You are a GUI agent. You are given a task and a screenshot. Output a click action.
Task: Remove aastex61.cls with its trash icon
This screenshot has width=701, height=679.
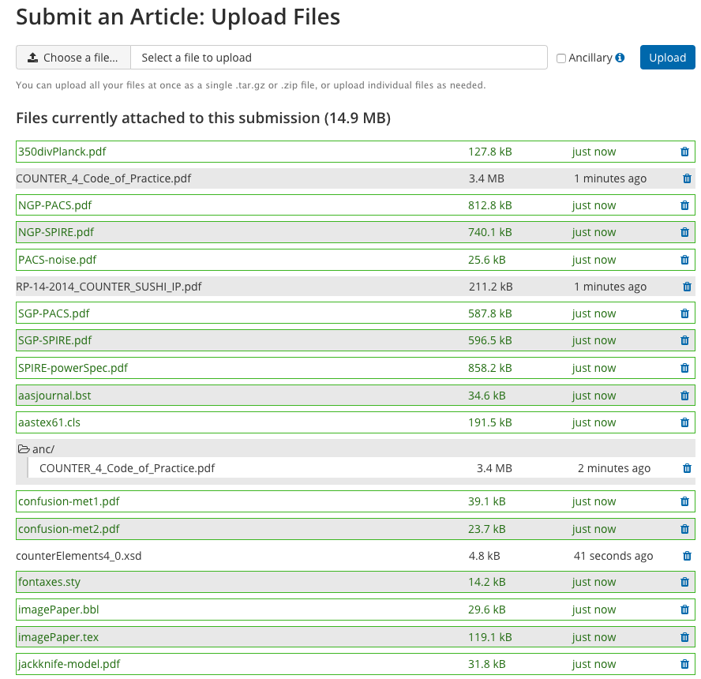click(x=684, y=422)
